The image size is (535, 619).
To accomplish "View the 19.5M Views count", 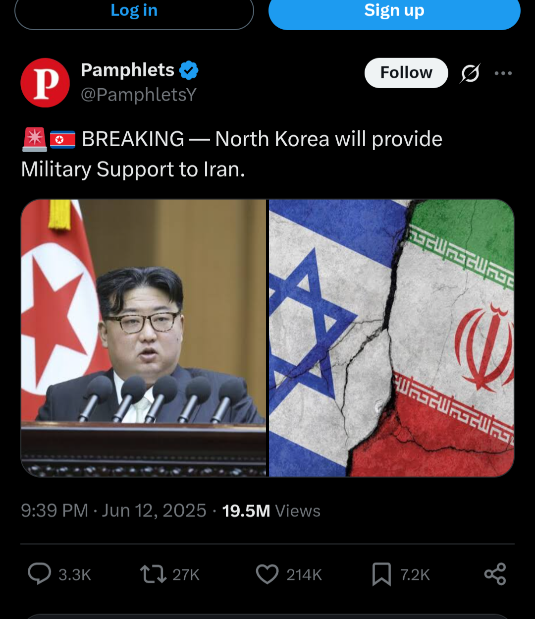I will pyautogui.click(x=271, y=510).
